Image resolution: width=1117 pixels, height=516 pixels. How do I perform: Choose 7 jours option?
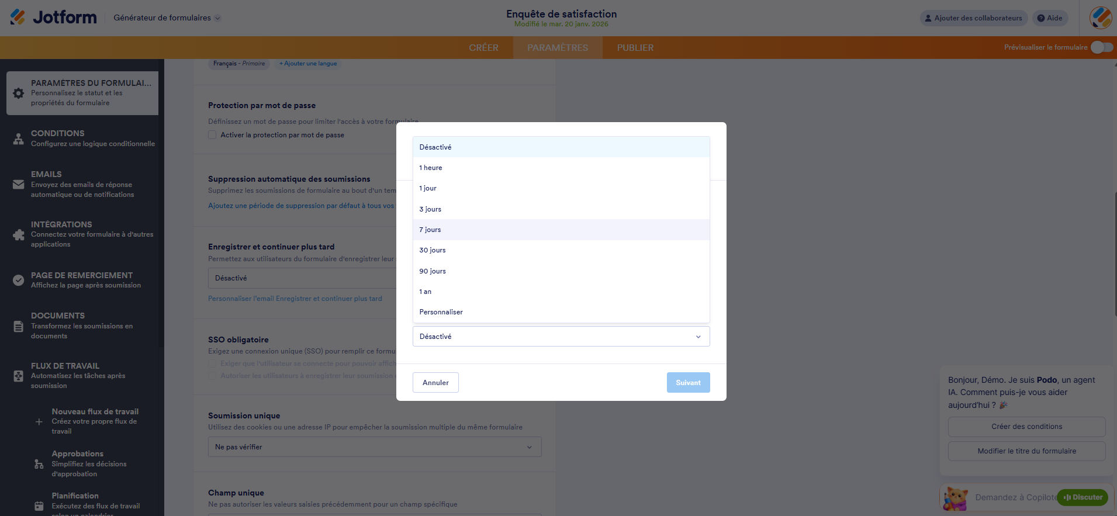click(x=561, y=230)
